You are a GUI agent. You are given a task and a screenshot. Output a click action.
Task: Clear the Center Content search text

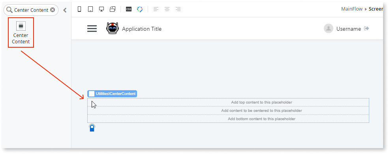click(x=53, y=10)
